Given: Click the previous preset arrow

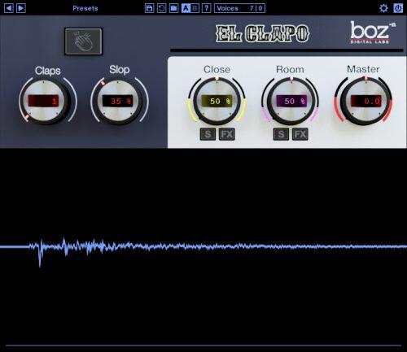Looking at the screenshot, I should click(9, 8).
